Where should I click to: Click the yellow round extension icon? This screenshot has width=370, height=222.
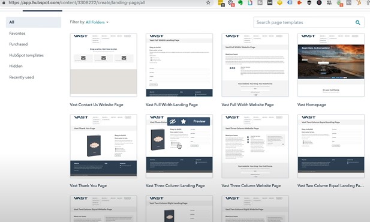(x=279, y=3)
